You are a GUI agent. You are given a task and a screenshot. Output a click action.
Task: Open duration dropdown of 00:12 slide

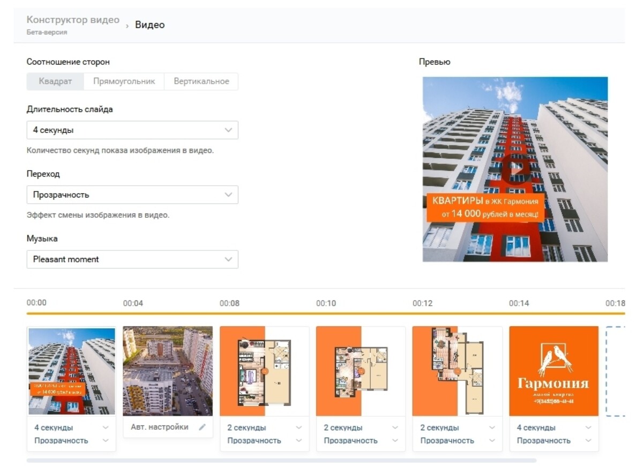[x=457, y=427]
